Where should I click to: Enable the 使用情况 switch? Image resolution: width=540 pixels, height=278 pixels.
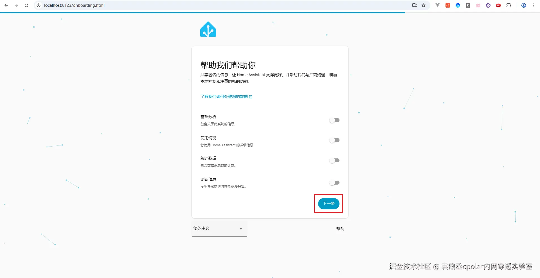334,140
